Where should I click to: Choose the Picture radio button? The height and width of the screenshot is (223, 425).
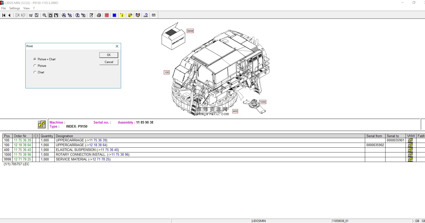[x=35, y=66]
